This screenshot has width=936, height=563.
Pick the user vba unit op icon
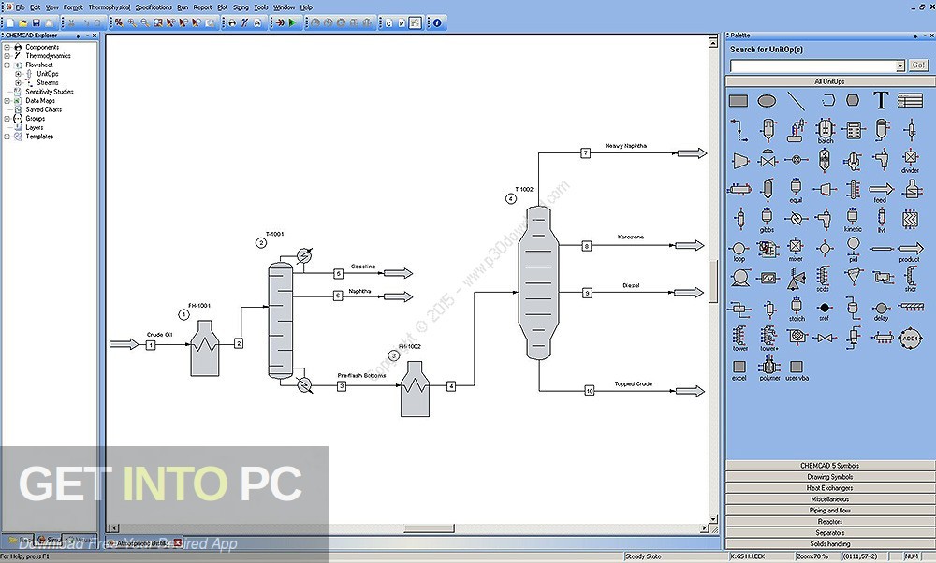tap(797, 369)
